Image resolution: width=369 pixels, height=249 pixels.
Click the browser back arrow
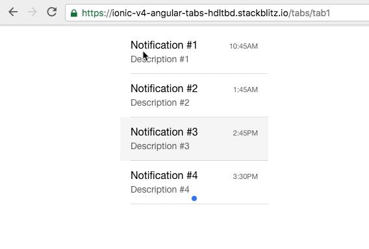tap(13, 12)
